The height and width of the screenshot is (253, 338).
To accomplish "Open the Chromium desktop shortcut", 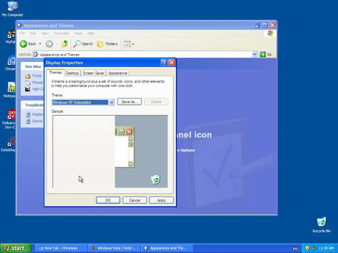I will 10,63.
